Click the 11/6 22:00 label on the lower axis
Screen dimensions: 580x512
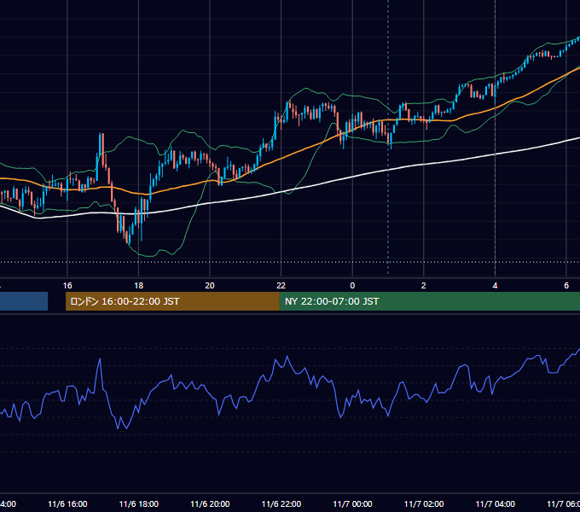(x=281, y=503)
